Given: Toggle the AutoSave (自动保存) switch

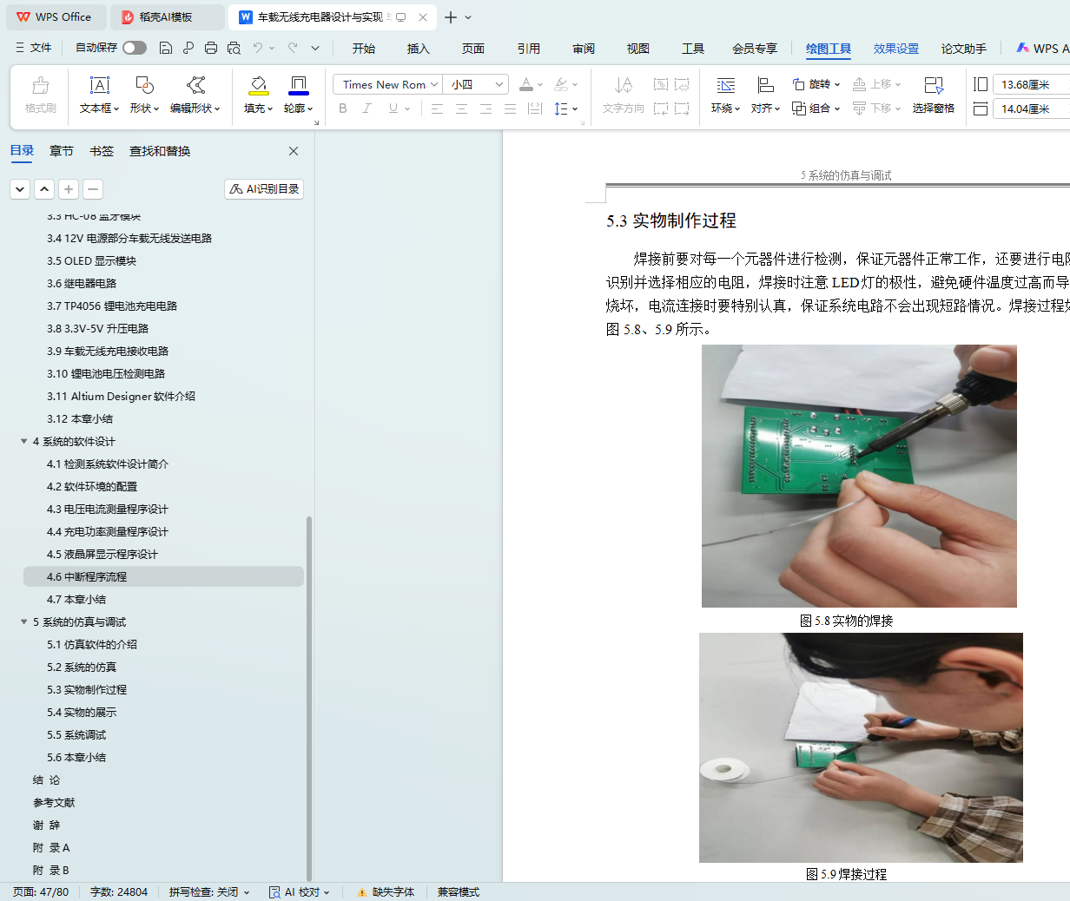Looking at the screenshot, I should [x=135, y=48].
